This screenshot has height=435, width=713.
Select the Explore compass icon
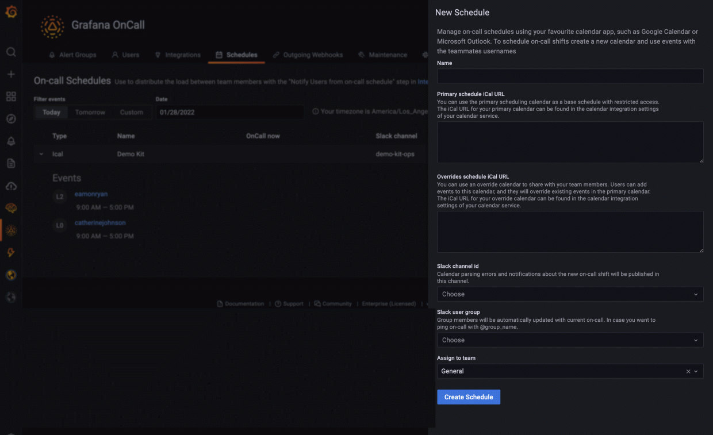[x=11, y=118]
